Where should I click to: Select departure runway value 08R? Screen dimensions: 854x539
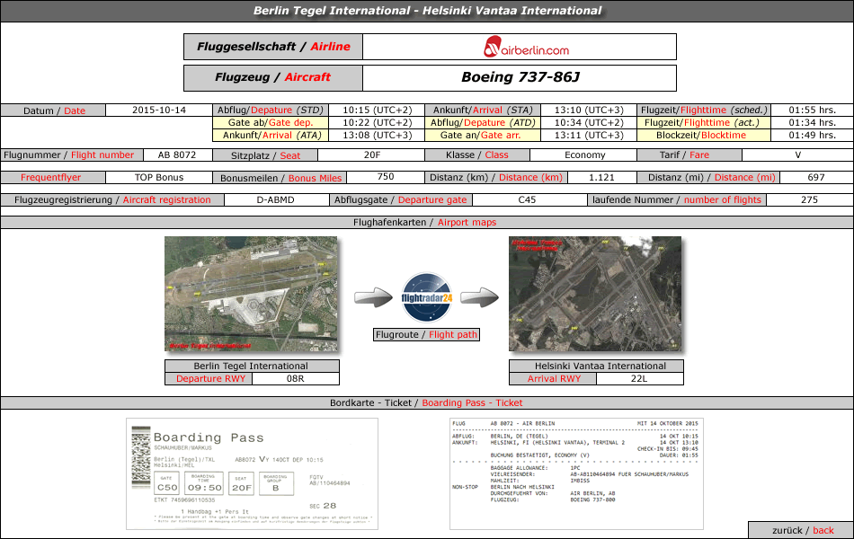click(x=296, y=378)
